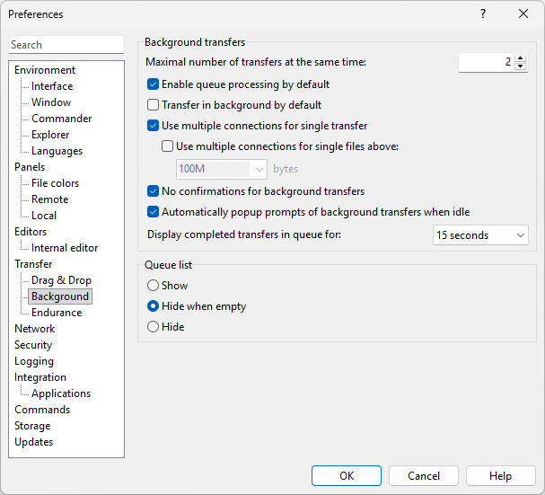Screen dimensions: 545x495
Task: Select Internal editor in the tree
Action: click(65, 248)
